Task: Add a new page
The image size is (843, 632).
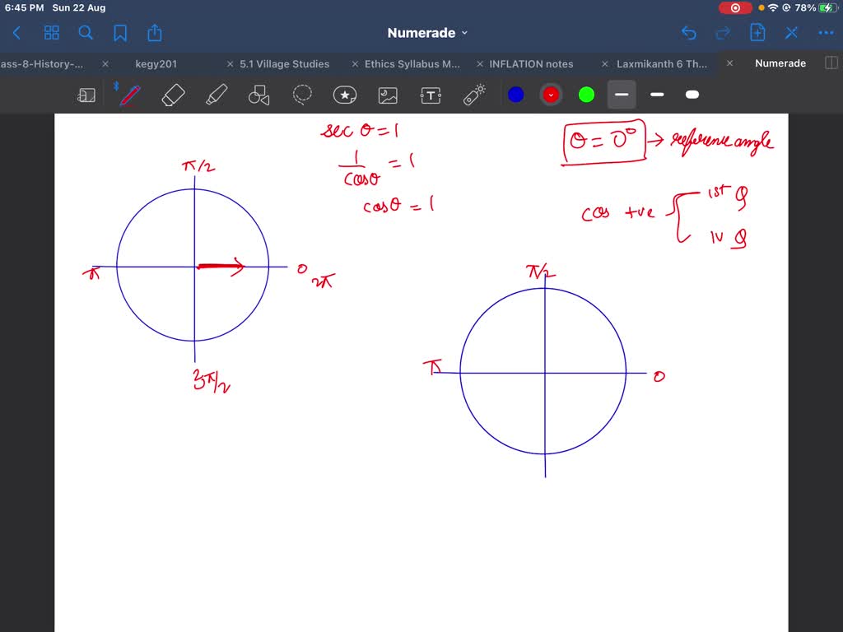Action: (757, 33)
